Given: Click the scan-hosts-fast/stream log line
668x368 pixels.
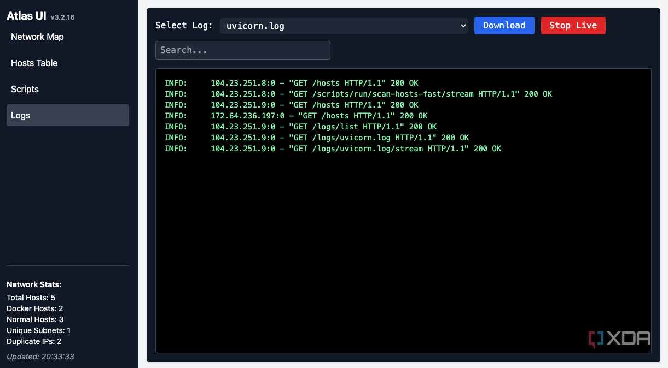Looking at the screenshot, I should [x=358, y=94].
